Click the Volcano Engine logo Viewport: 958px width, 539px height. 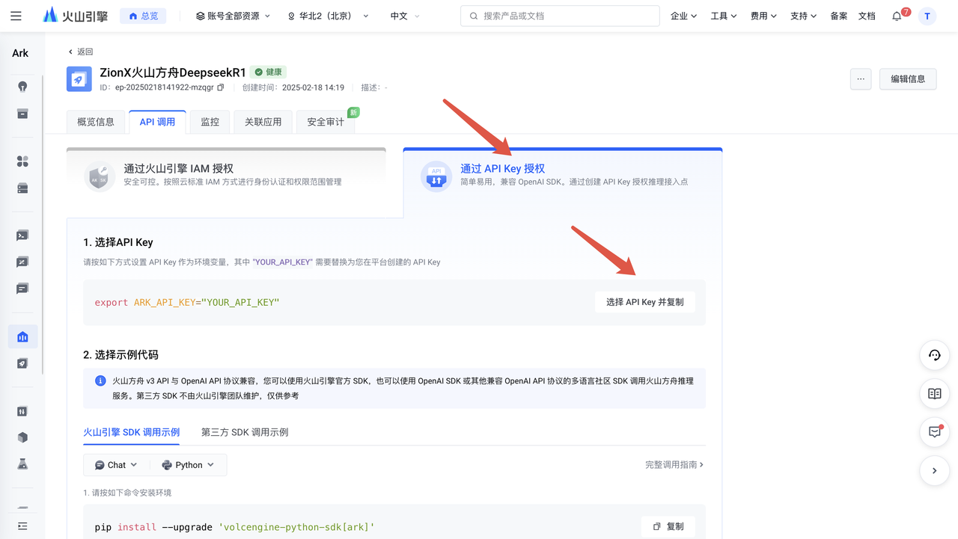(x=75, y=16)
